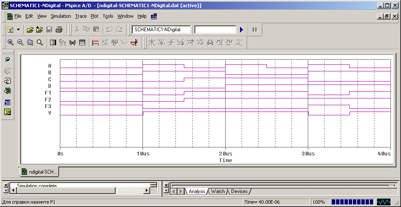This screenshot has width=401, height=207.
Task: Click the Cursor Min icon
Action: pos(180,43)
